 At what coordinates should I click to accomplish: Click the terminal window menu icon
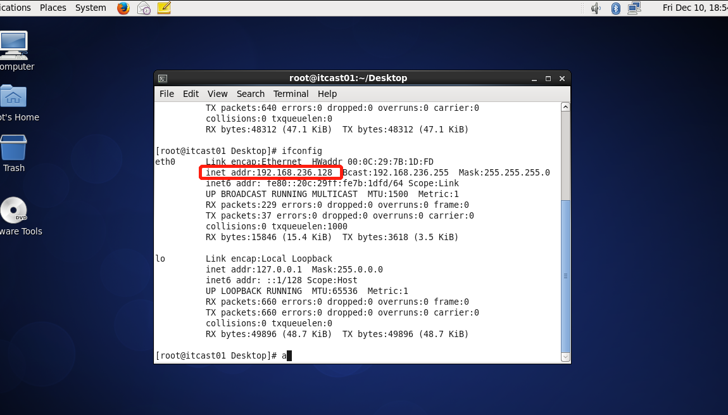[163, 78]
